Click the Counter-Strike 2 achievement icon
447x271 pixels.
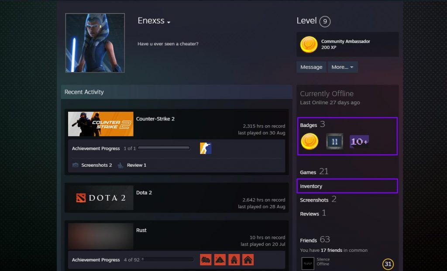206,148
